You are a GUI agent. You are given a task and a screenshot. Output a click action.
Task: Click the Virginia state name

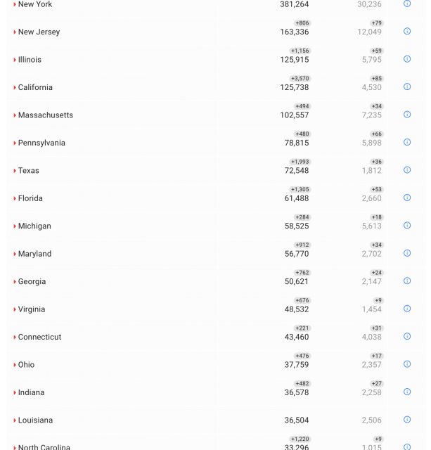[32, 309]
